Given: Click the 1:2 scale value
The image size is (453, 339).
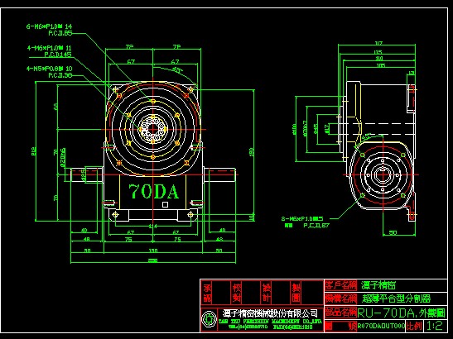Looking at the screenshot, I should click(435, 326).
